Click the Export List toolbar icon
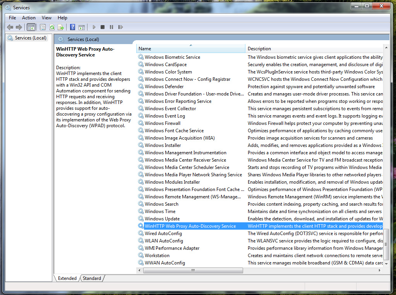396x295 pixels. 61,27
